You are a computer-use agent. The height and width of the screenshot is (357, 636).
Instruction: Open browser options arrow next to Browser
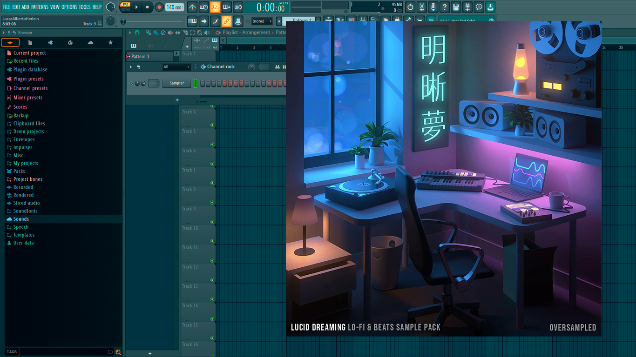coord(4,33)
